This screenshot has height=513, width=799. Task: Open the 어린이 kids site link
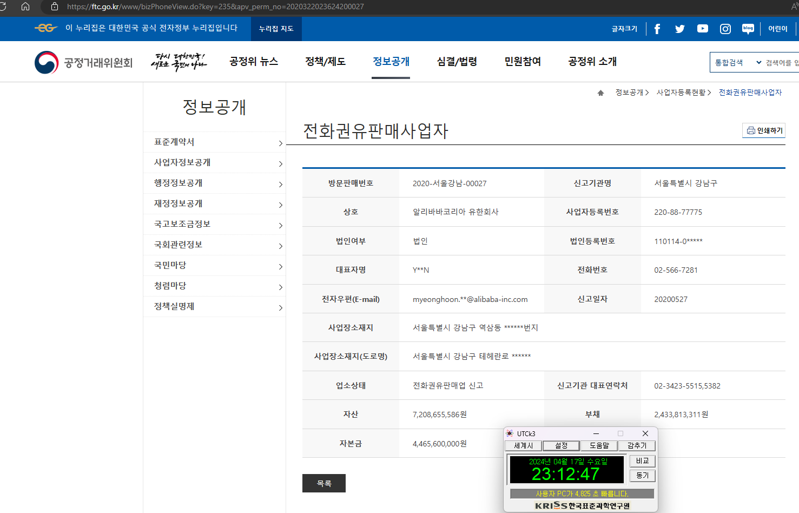click(x=778, y=29)
